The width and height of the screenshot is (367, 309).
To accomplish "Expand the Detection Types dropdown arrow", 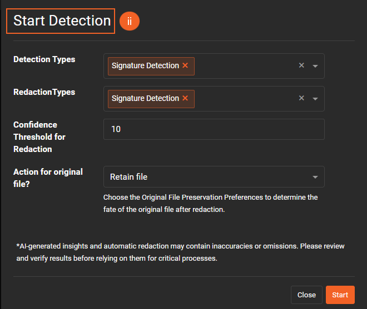I will click(x=315, y=66).
